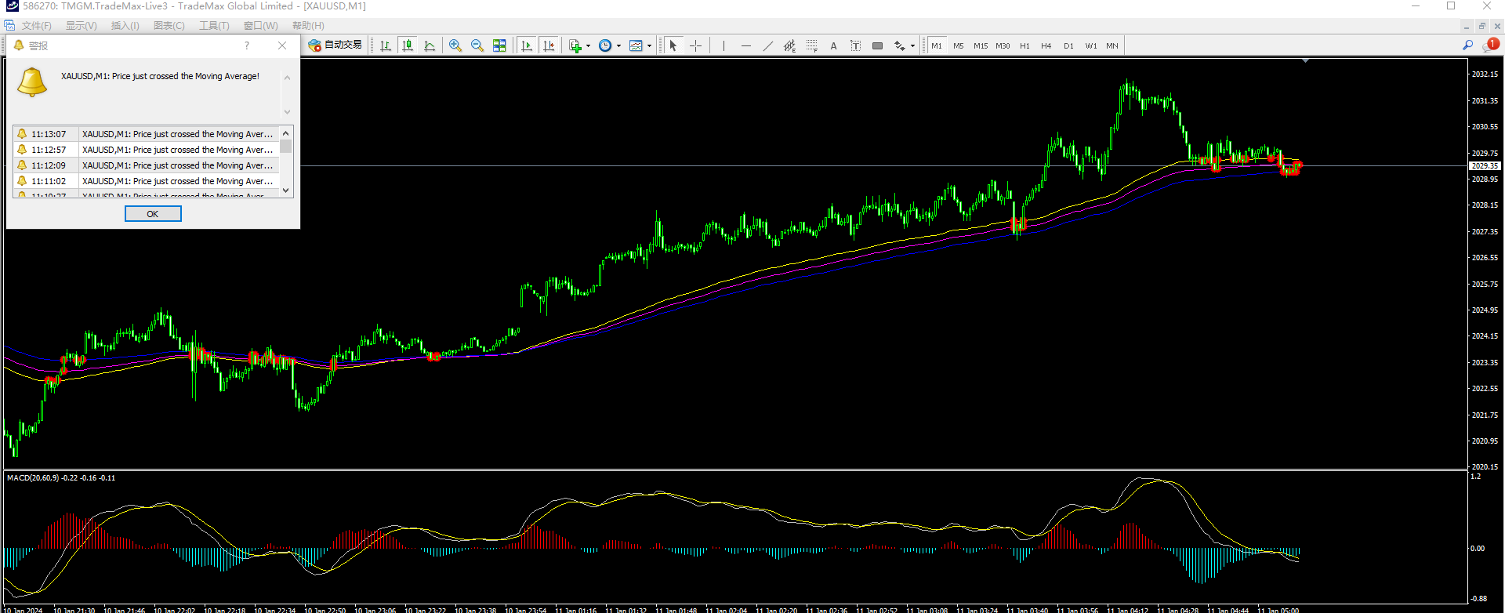Screen dimensions: 1505x613
Task: Open the 文件(F) menu
Action: click(36, 26)
